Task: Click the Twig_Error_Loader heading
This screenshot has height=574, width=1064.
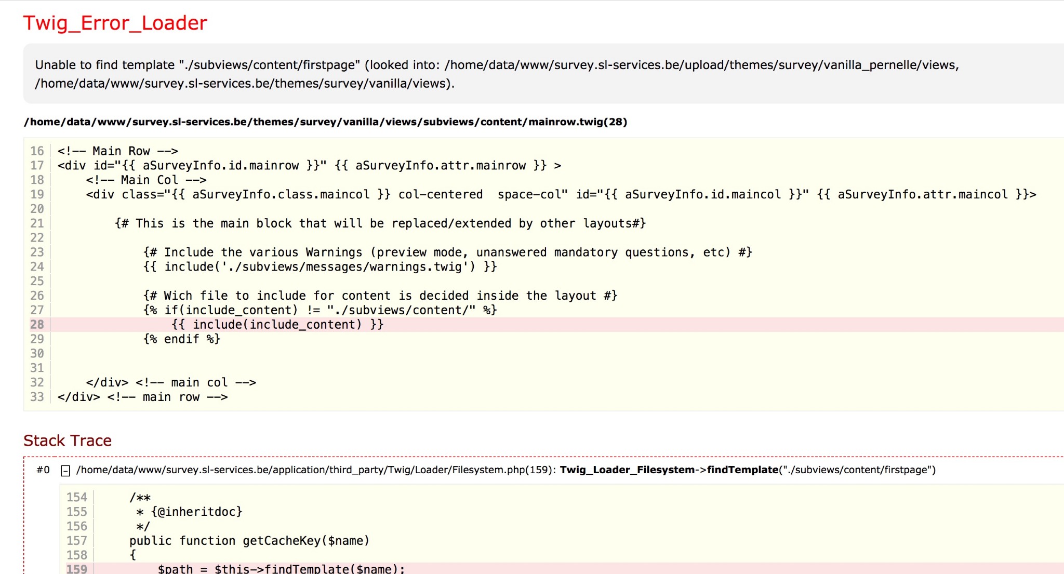Action: click(115, 23)
